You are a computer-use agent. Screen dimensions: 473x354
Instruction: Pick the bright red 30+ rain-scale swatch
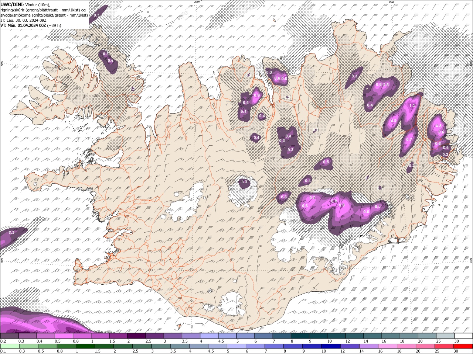click(463, 346)
